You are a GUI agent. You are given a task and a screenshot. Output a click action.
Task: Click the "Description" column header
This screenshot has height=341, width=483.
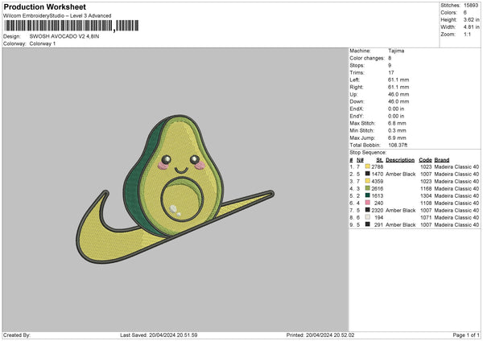point(400,160)
